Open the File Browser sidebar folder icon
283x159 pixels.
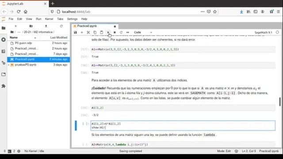4,28
